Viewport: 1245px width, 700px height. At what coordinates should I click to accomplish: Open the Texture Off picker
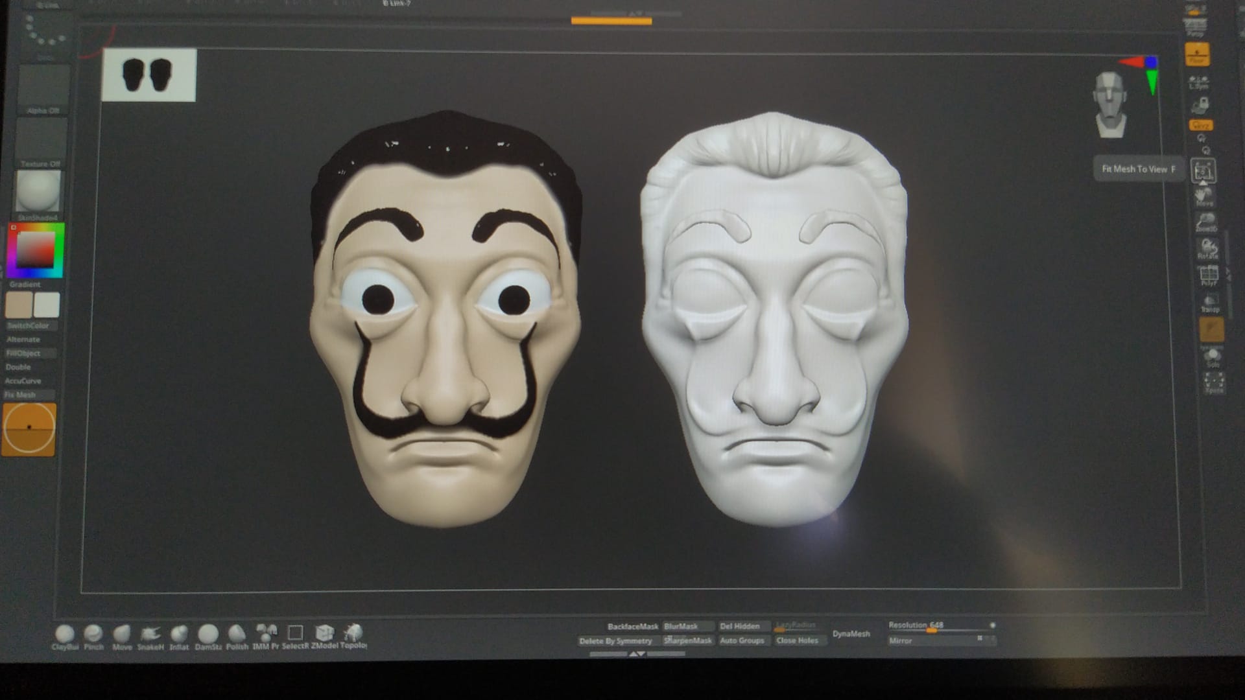(41, 143)
